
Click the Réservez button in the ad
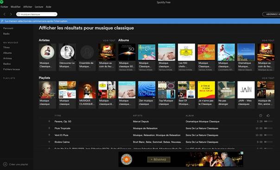159,159
